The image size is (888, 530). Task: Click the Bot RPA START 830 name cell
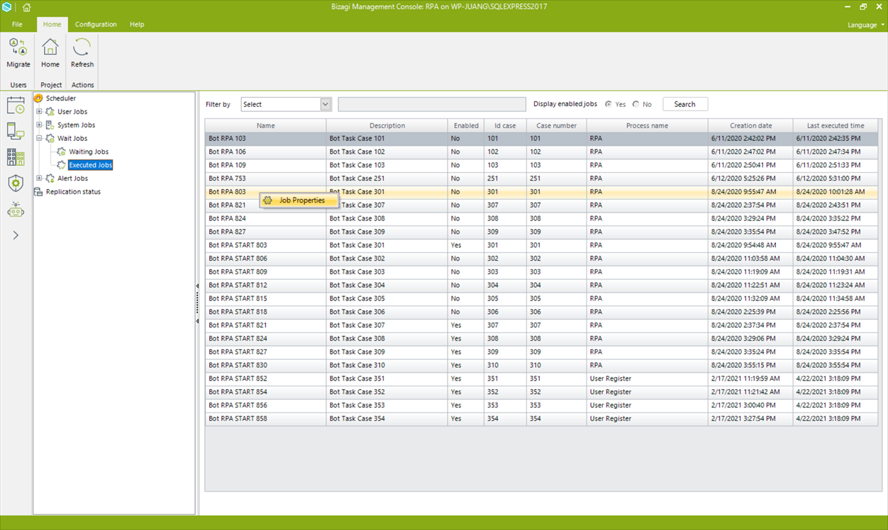point(266,366)
